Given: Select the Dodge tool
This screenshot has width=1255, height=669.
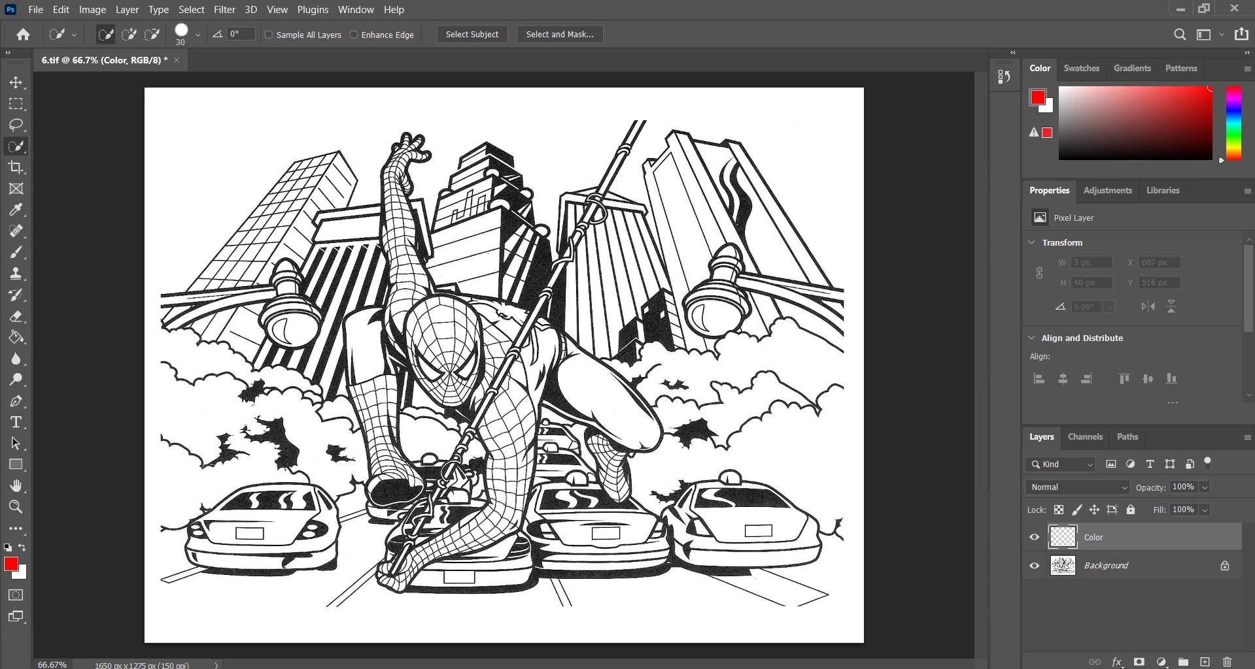Looking at the screenshot, I should pyautogui.click(x=16, y=380).
